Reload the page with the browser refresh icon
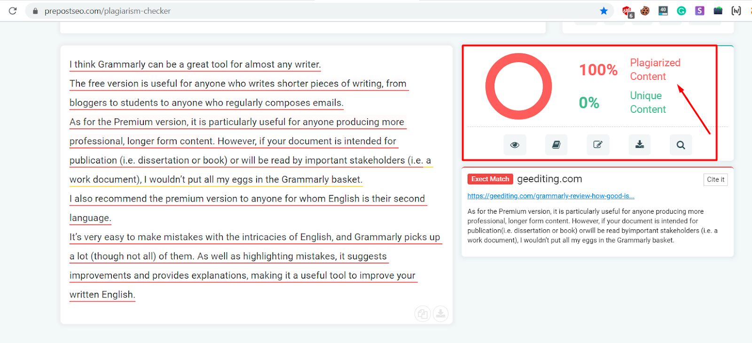The height and width of the screenshot is (343, 752). [13, 10]
